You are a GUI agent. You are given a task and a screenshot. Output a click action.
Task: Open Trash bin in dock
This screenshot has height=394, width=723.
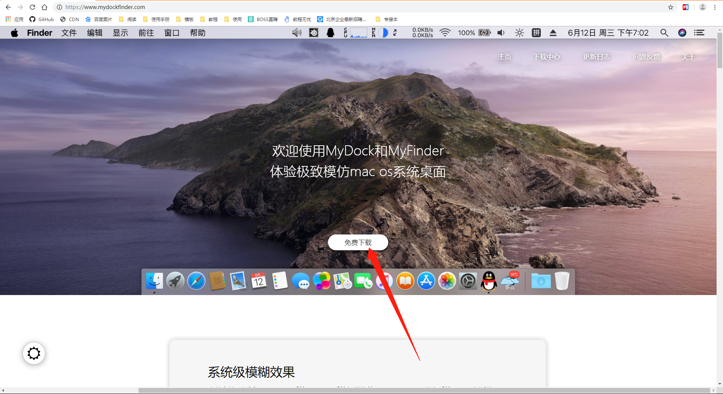[562, 281]
